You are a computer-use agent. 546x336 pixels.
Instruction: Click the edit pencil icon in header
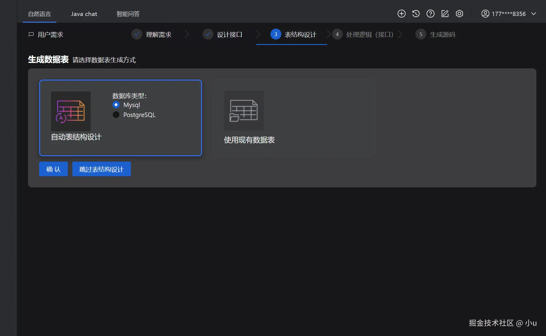[x=445, y=14]
